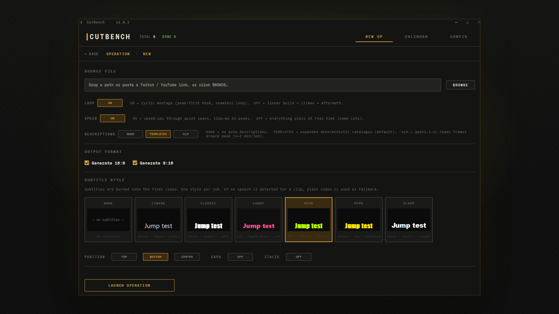Minimize the CutBench window
559x314 pixels.
point(456,22)
